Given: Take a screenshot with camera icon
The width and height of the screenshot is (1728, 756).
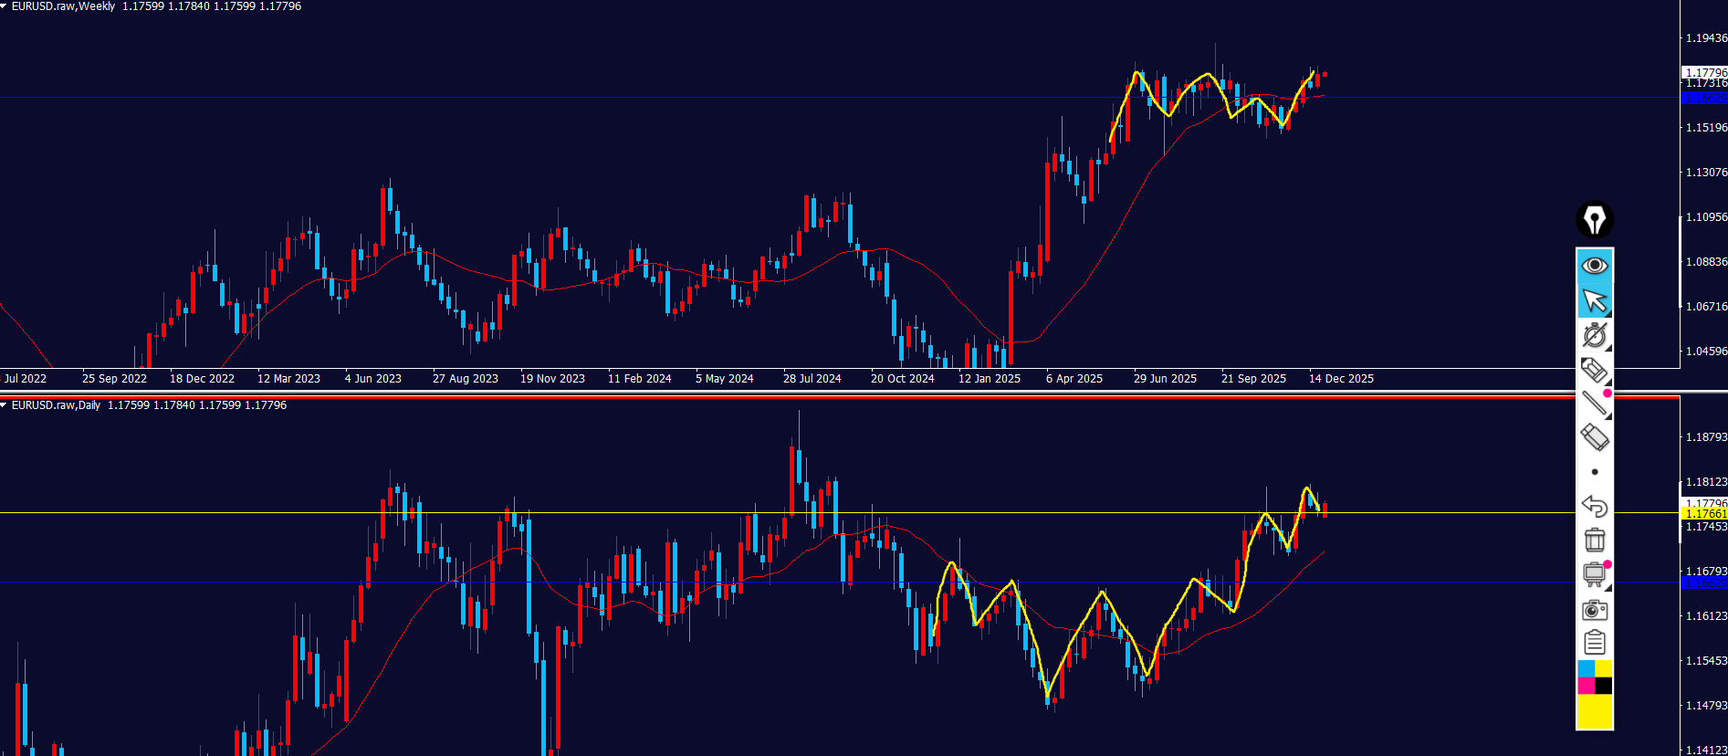Looking at the screenshot, I should (1594, 609).
